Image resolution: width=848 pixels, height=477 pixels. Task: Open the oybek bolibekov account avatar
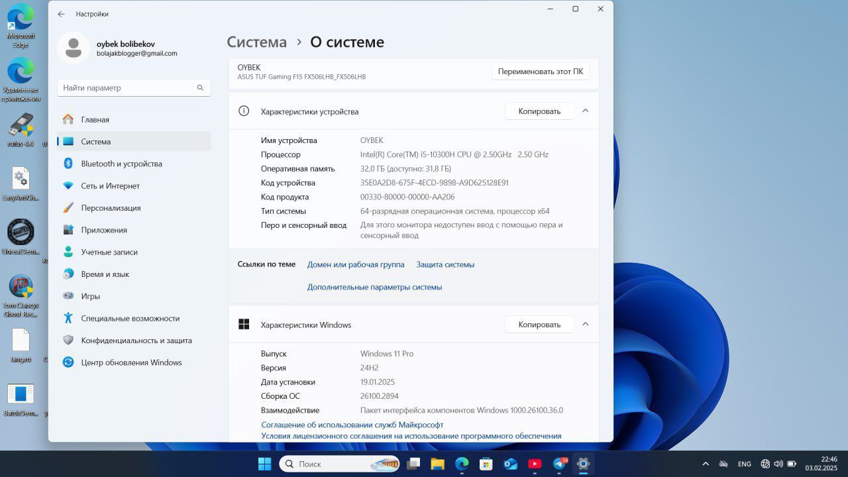point(74,48)
